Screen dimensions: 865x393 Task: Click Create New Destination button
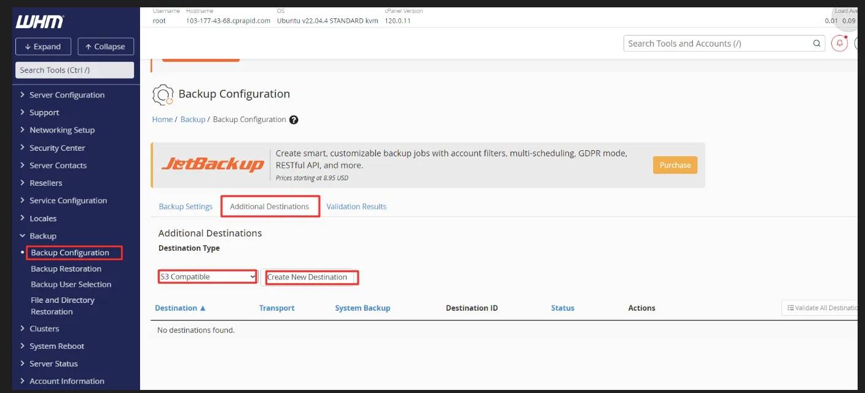307,277
